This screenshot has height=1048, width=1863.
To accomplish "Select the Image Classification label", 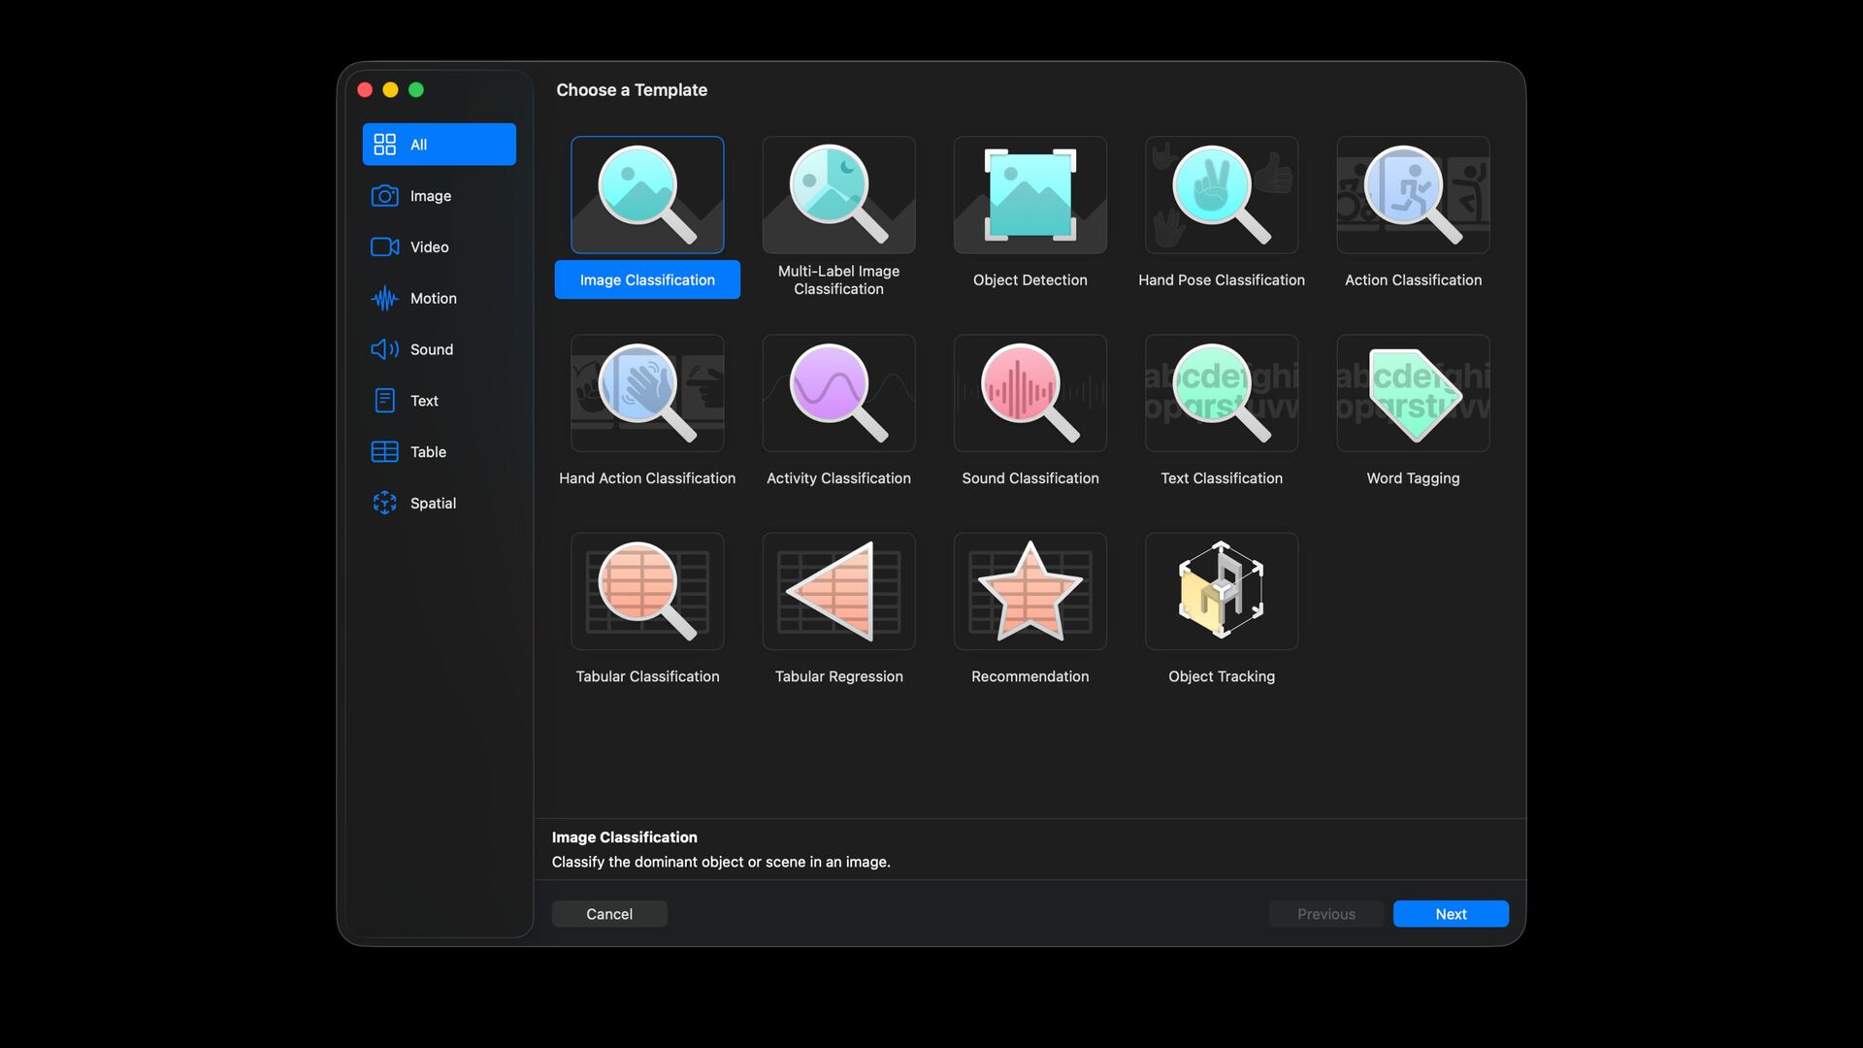I will (647, 280).
